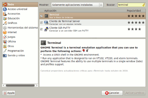Image resolution: width=148 pixels, height=98 pixels.
Task: Click the Cliente SSH PuTTY icon
Action: (46, 29)
